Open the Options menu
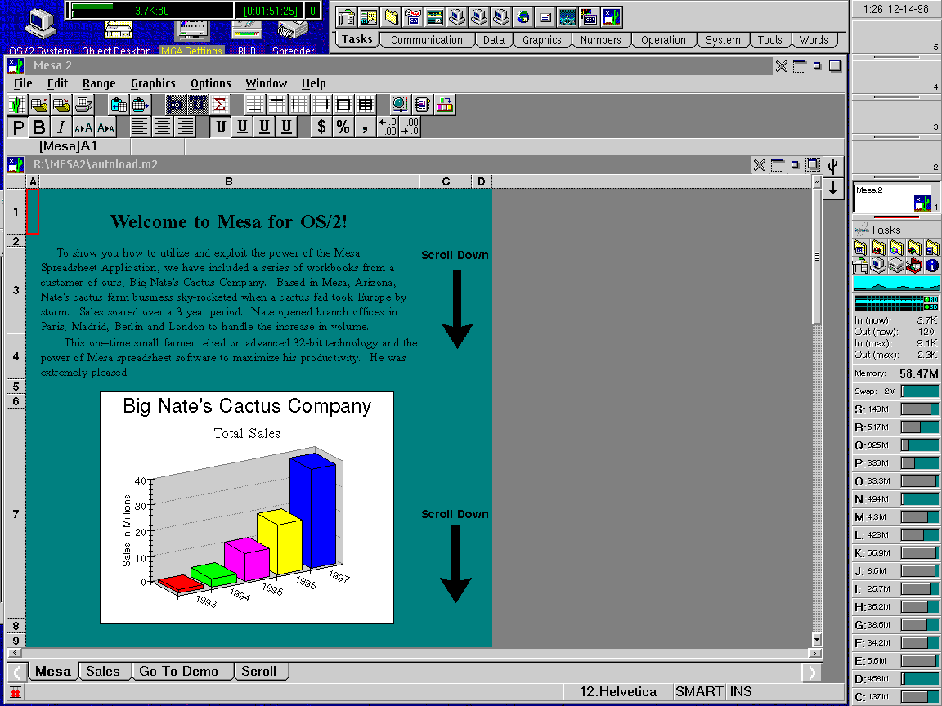942x706 pixels. 210,83
